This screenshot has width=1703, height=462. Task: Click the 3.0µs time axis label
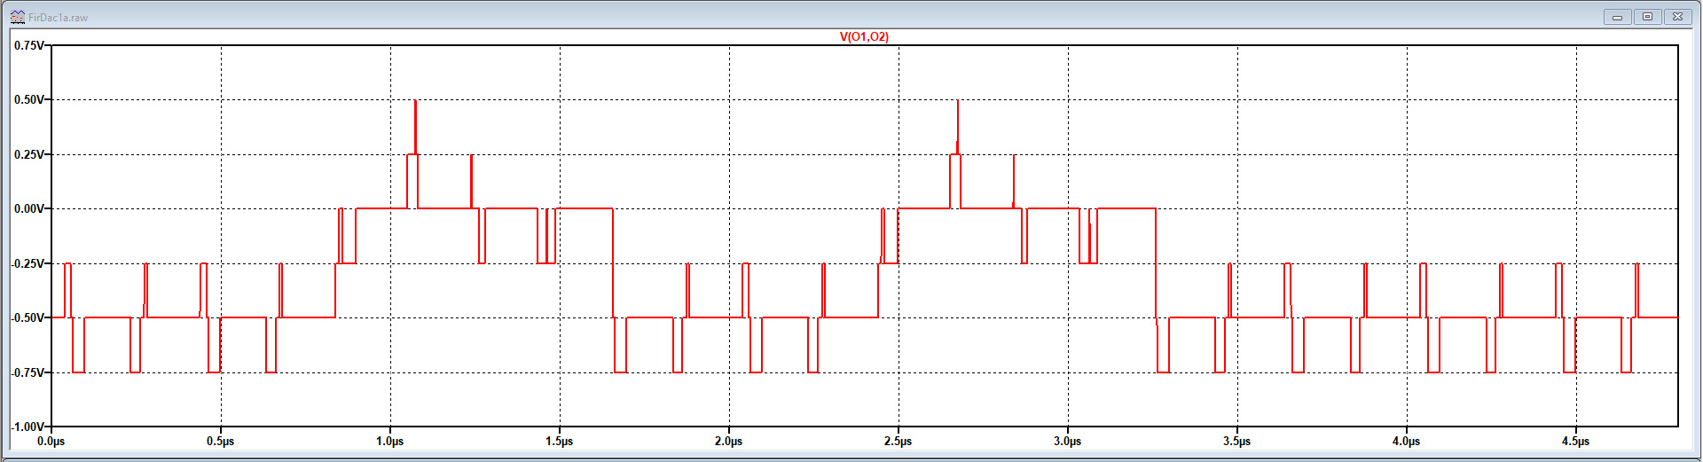[x=1068, y=441]
